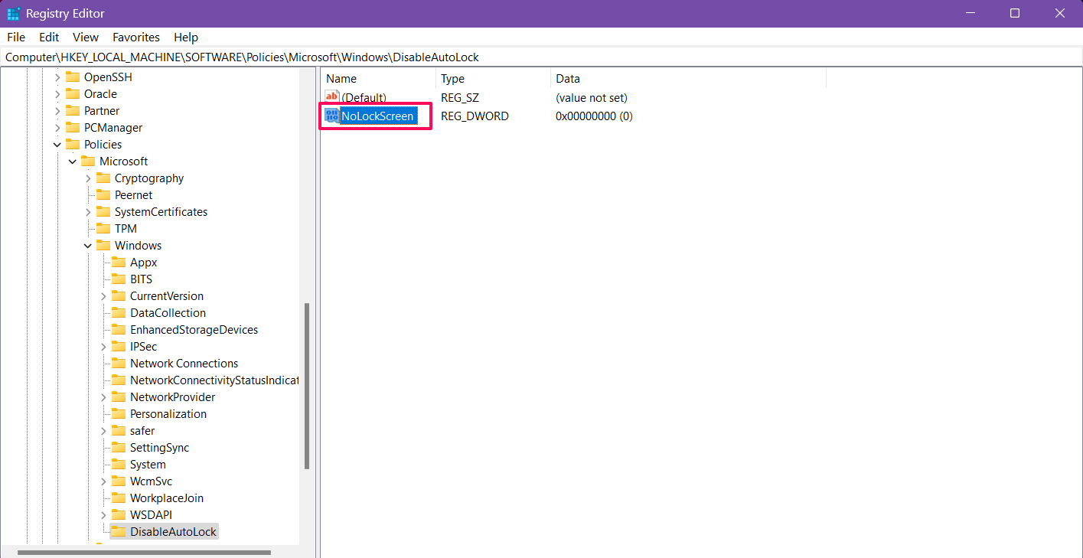Click the key tree's vertical scrollbar
Viewport: 1083px width, 558px height.
307,385
